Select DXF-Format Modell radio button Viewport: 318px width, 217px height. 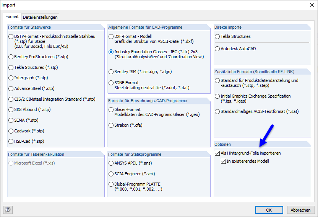[x=111, y=36]
